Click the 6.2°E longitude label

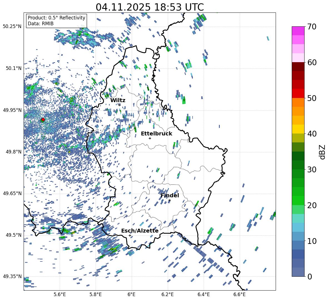coord(168,294)
